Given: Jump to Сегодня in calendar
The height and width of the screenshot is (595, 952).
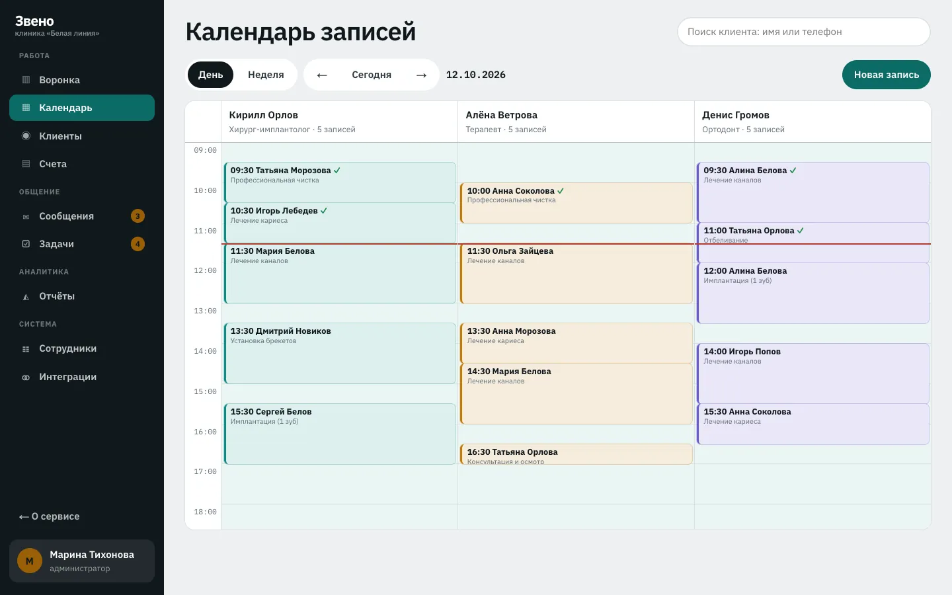Looking at the screenshot, I should tap(372, 75).
